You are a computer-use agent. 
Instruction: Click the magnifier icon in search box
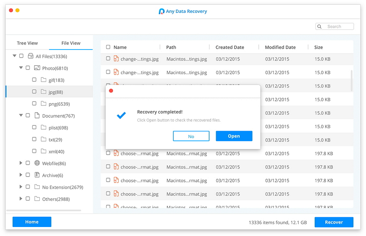[x=320, y=26]
